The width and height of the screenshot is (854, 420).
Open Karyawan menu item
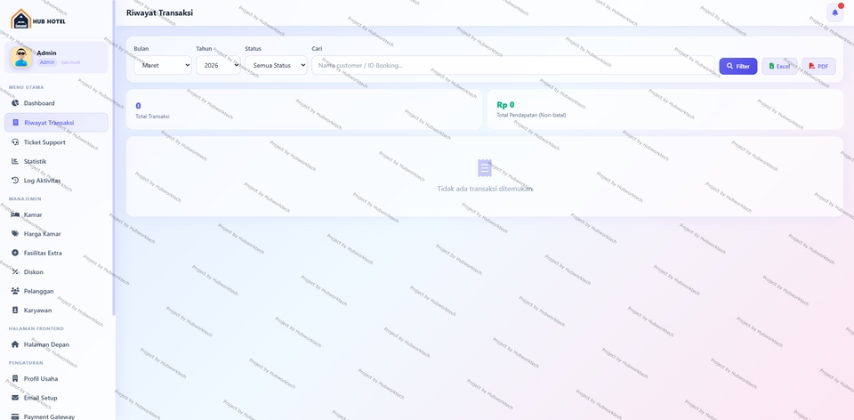click(x=56, y=310)
